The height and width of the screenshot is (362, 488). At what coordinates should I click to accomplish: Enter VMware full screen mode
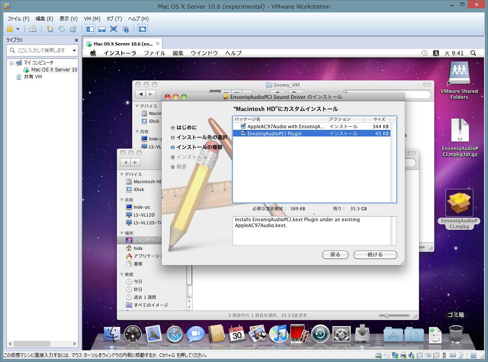[x=114, y=29]
